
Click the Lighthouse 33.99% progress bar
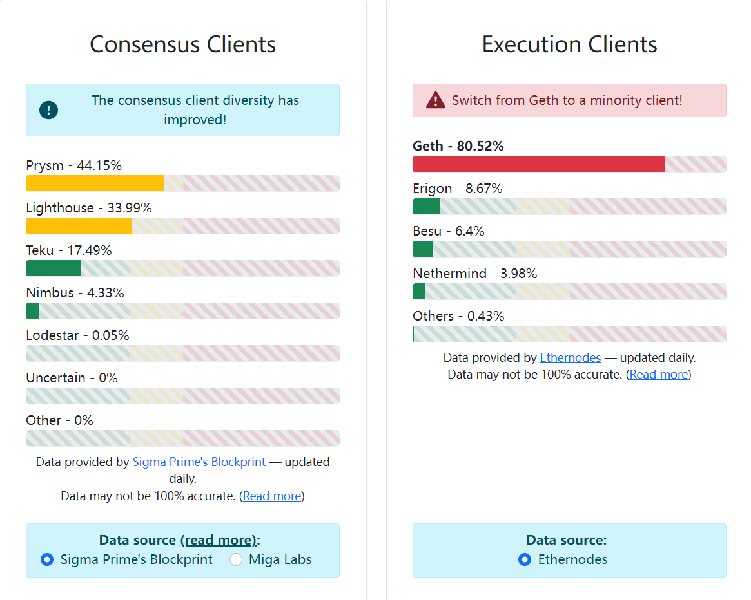click(182, 226)
